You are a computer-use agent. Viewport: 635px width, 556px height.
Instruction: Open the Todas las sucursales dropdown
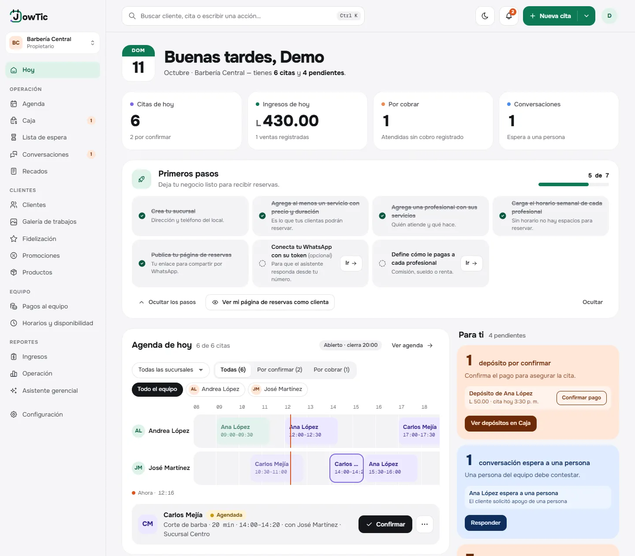(x=171, y=370)
